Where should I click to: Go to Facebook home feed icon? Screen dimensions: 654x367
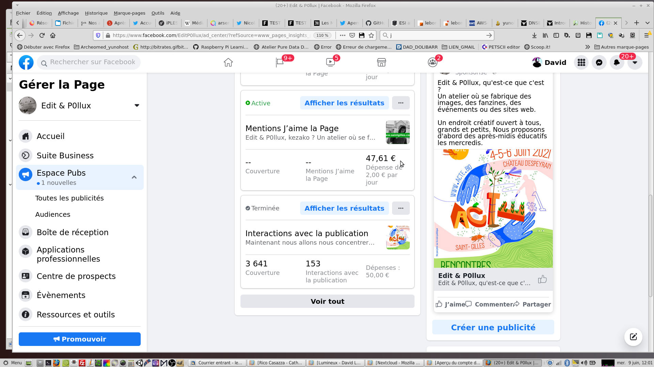(228, 63)
